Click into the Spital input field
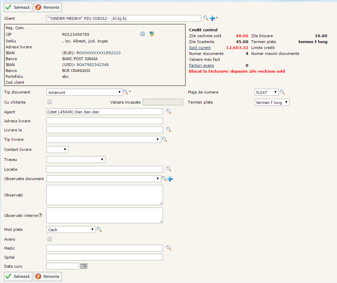Viewport: 337px width, 283px height. pos(104,257)
